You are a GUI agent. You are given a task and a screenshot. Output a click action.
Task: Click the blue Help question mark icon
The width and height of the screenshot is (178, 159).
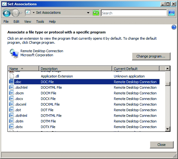(x=174, y=27)
